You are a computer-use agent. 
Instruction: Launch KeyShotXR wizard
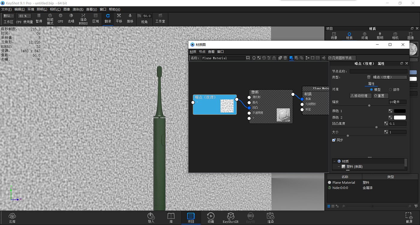coord(230,218)
